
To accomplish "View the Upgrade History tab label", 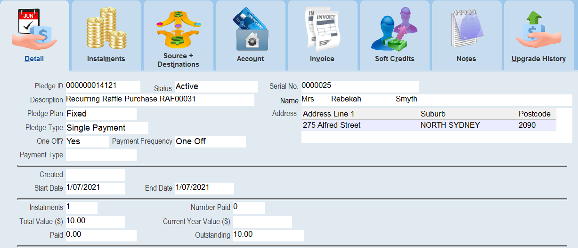I will [x=538, y=59].
